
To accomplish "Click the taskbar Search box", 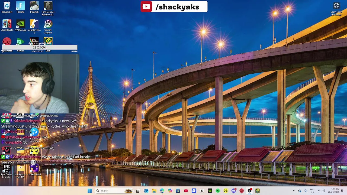I will [114, 191].
